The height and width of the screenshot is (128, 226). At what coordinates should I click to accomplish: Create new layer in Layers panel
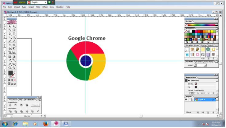[x=208, y=112]
